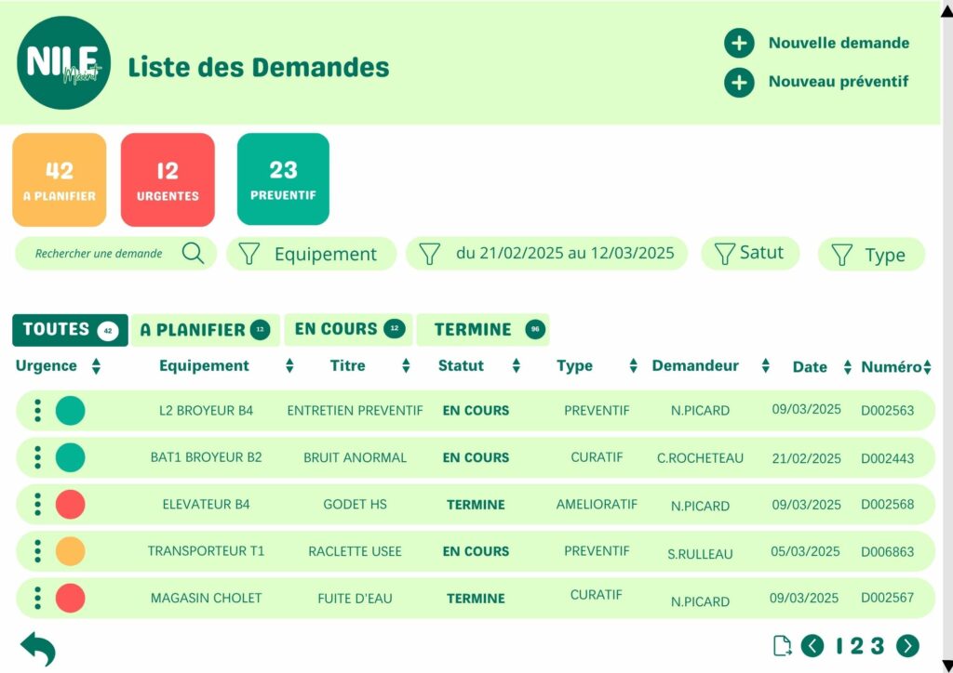Open the date range filter

pos(546,253)
